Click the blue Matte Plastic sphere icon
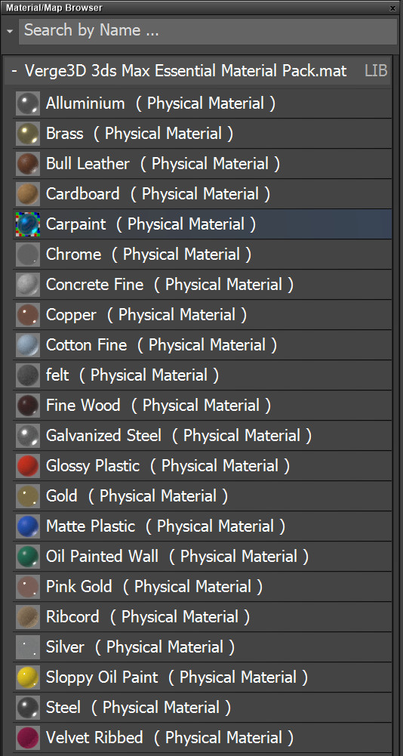 [x=27, y=526]
